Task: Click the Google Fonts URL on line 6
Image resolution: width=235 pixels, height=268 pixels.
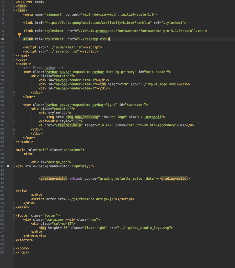Action: point(98,23)
